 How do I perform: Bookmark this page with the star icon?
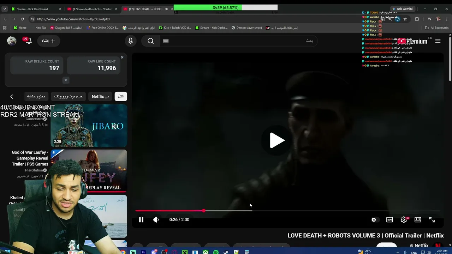(405, 19)
